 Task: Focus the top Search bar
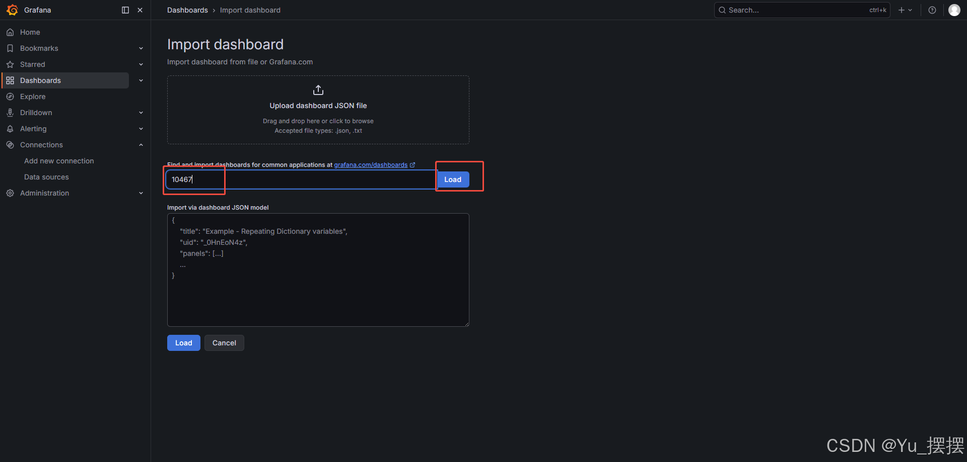[x=802, y=10]
